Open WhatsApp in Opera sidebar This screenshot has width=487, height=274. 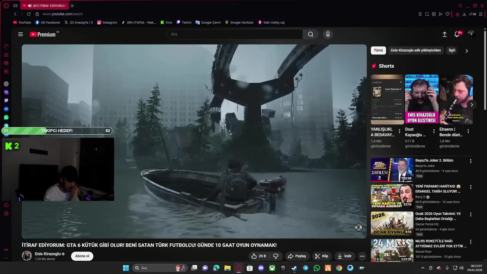pyautogui.click(x=6, y=117)
